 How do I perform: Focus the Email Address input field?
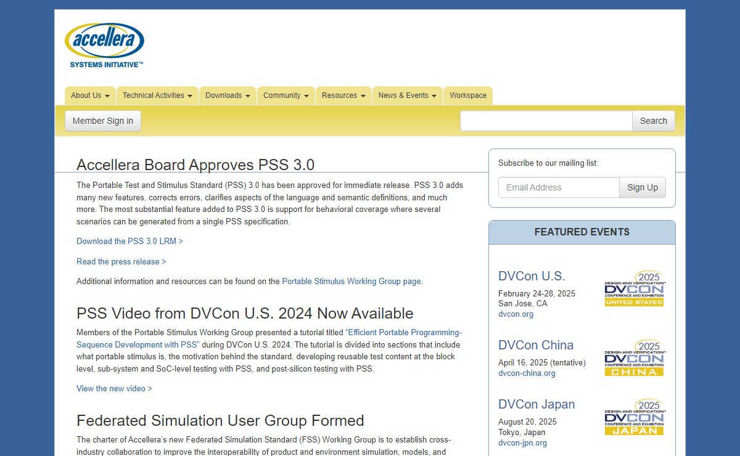(559, 187)
